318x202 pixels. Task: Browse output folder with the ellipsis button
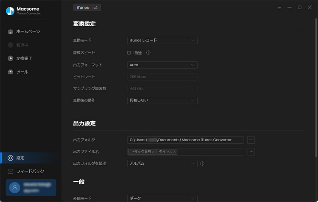tap(251, 140)
